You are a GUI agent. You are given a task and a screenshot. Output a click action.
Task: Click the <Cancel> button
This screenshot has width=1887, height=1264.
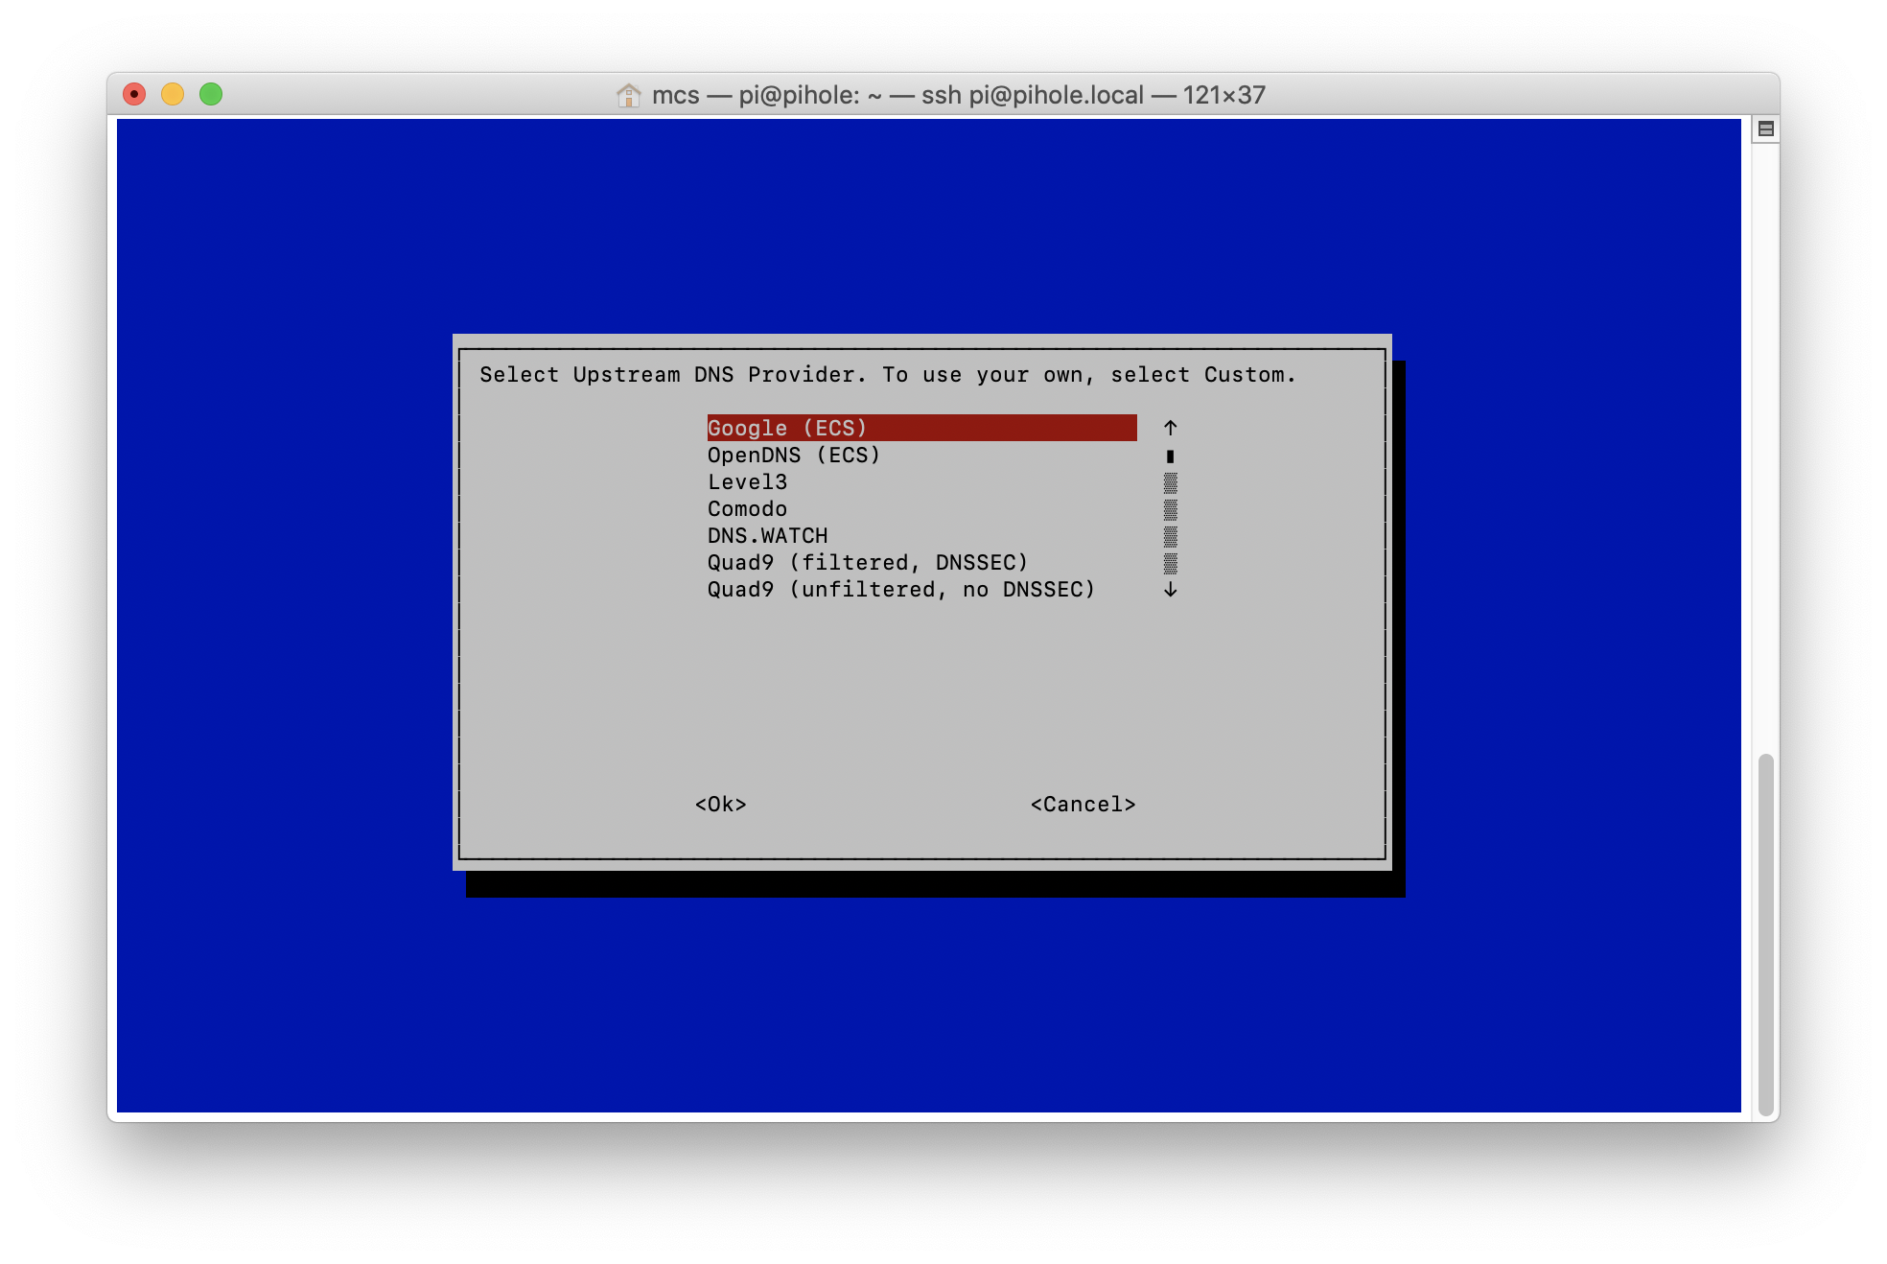tap(1083, 804)
